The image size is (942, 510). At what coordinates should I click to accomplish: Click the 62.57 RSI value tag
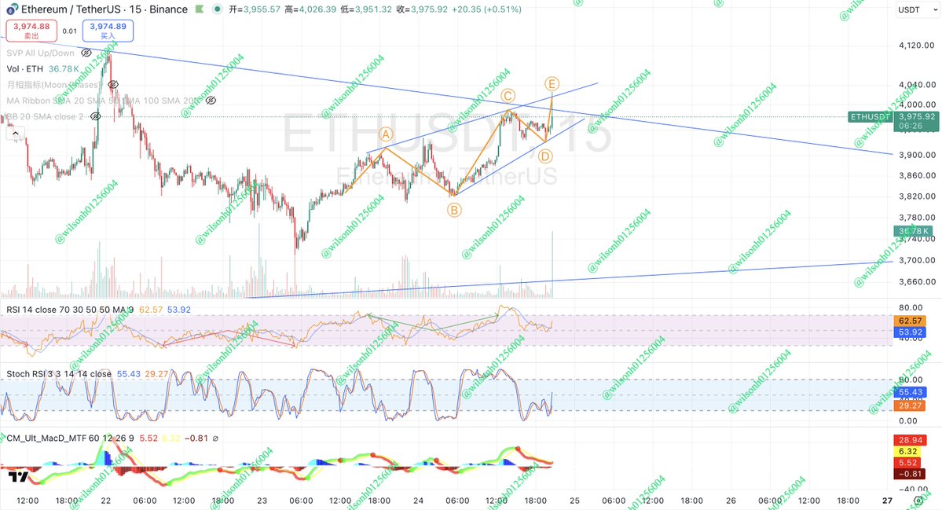910,321
